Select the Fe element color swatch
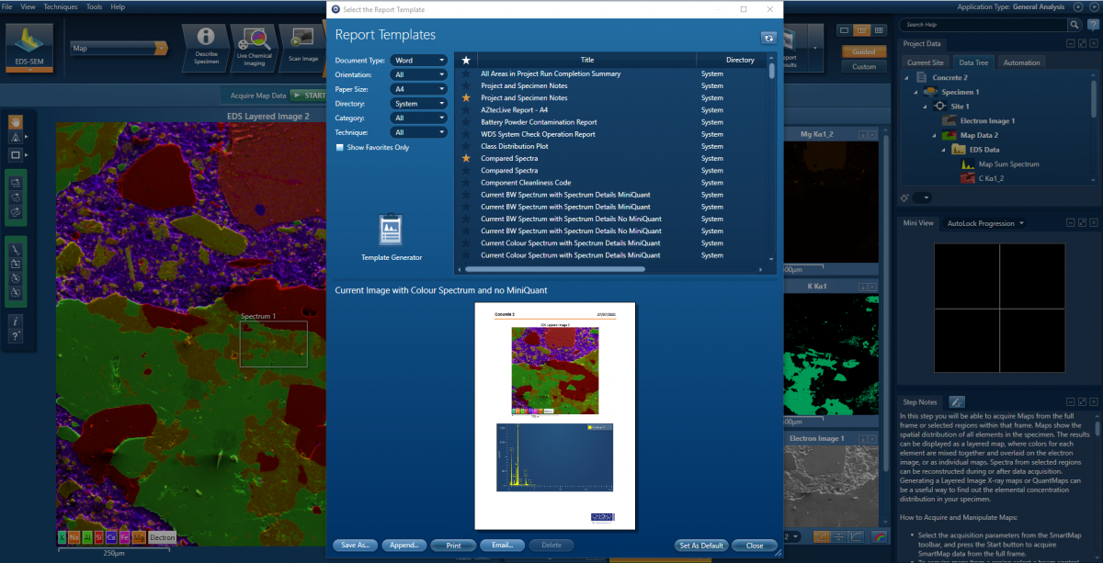Screen dimensions: 1103x563 click(x=124, y=537)
